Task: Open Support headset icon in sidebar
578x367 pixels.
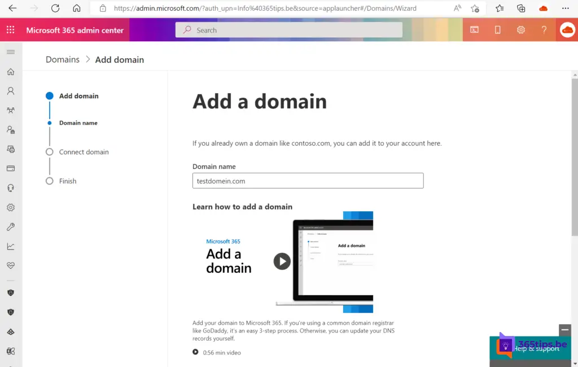Action: (11, 188)
